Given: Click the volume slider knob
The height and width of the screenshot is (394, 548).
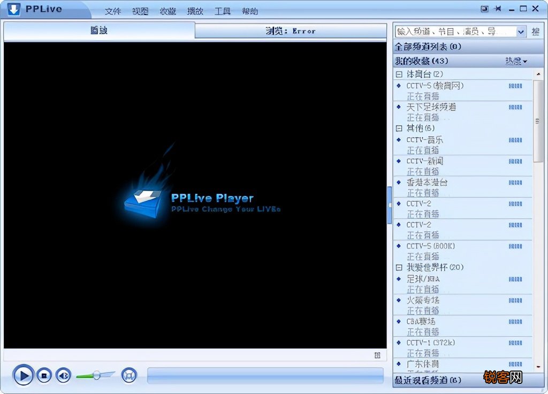Looking at the screenshot, I should click(96, 375).
